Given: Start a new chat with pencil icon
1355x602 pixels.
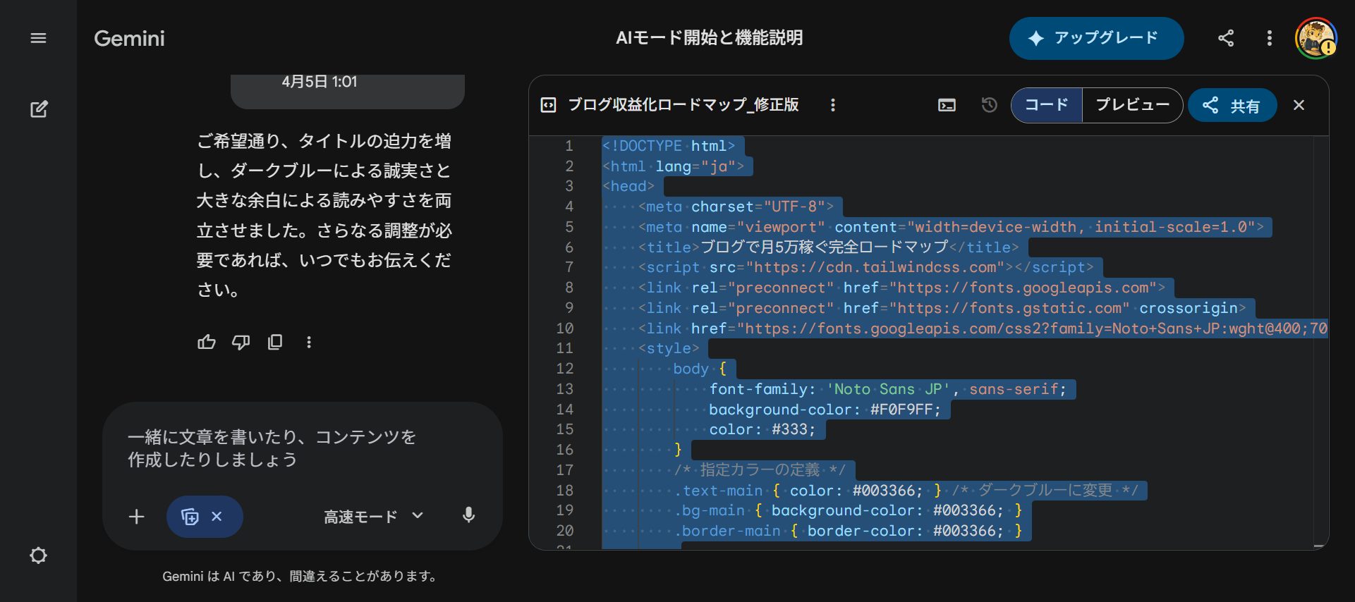Looking at the screenshot, I should (x=39, y=109).
